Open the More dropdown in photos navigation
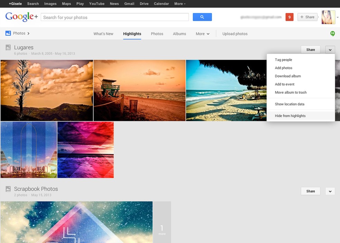This screenshot has height=243, width=340. [x=202, y=34]
